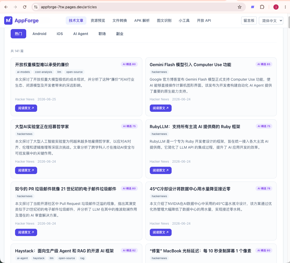290x263 pixels.
Task: Open the 文件转换 nav item
Action: (x=120, y=20)
